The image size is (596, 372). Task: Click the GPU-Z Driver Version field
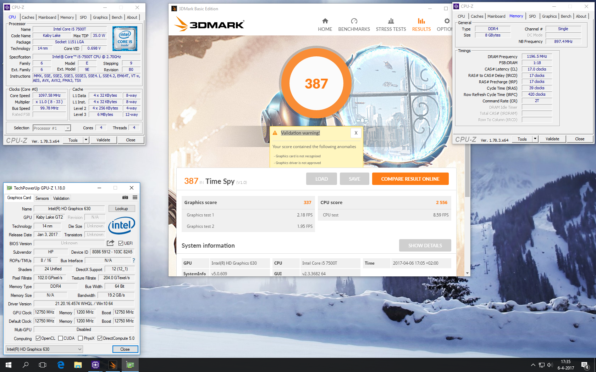point(84,304)
